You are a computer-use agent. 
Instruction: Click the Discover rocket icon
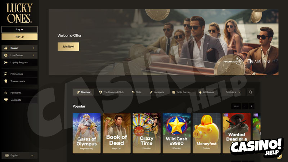pos(78,92)
